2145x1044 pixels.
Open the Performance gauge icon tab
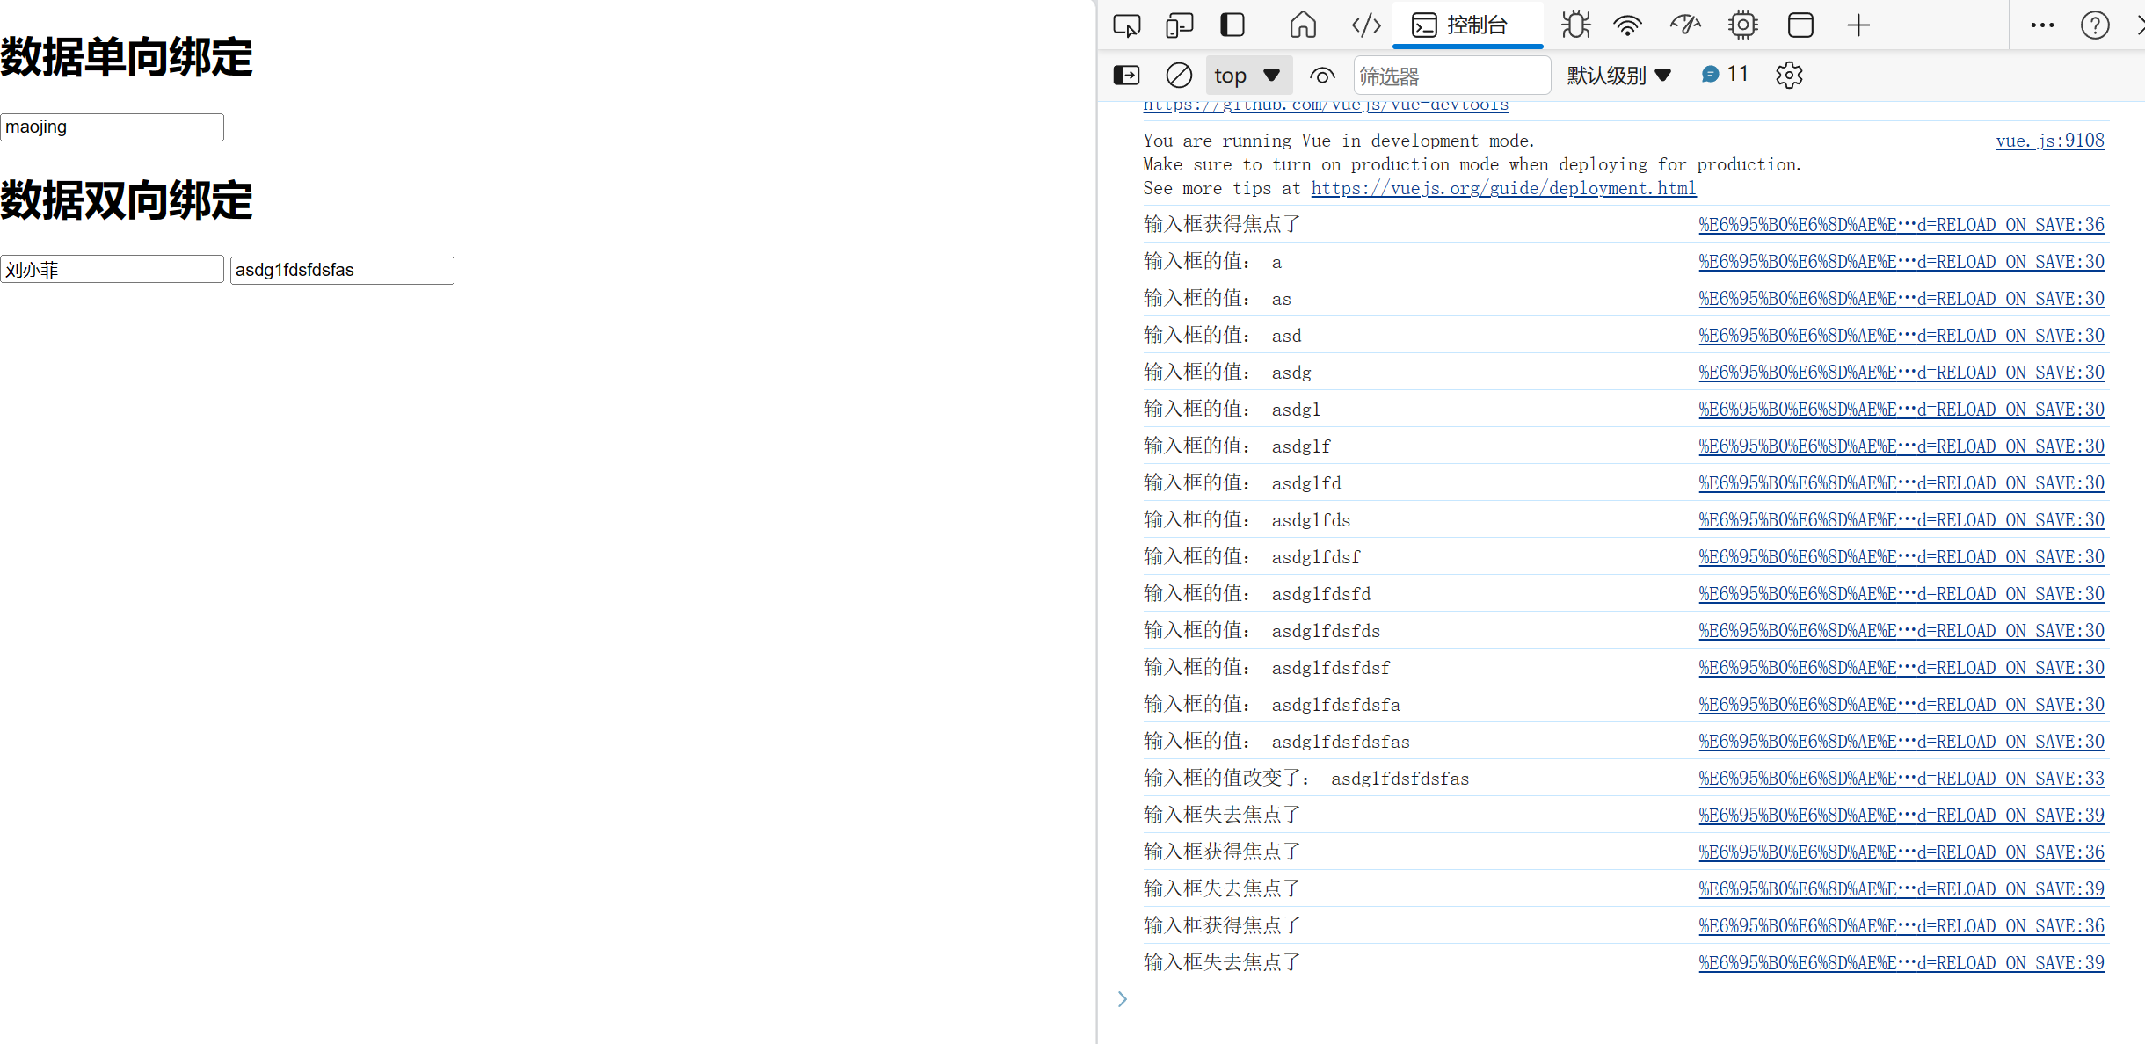1685,25
